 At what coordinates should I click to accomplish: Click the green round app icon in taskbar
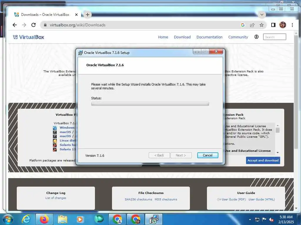click(x=99, y=219)
